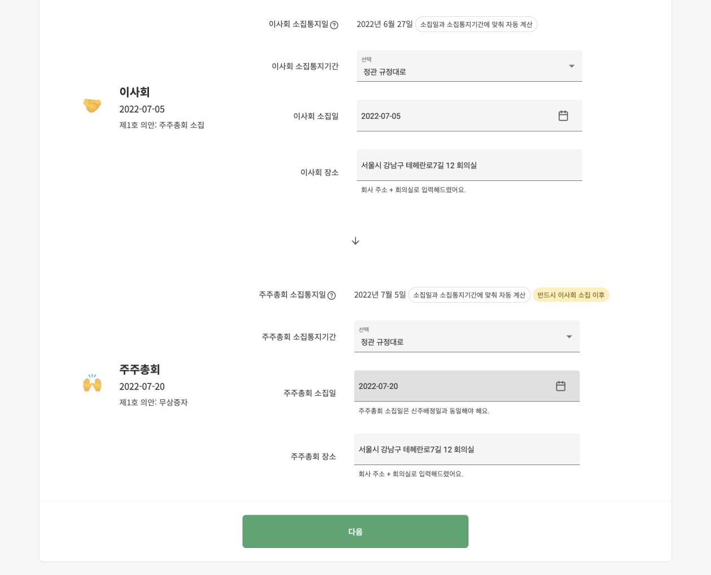Open calendar picker for 이사회 소집일
This screenshot has width=711, height=575.
[x=563, y=116]
